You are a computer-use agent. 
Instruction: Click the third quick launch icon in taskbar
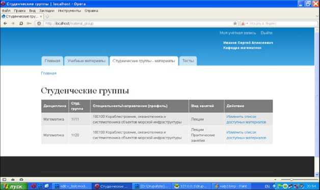pos(47,186)
